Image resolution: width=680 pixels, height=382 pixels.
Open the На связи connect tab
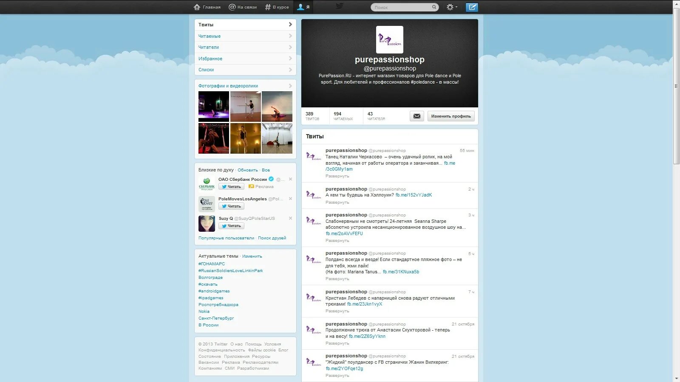pos(243,7)
